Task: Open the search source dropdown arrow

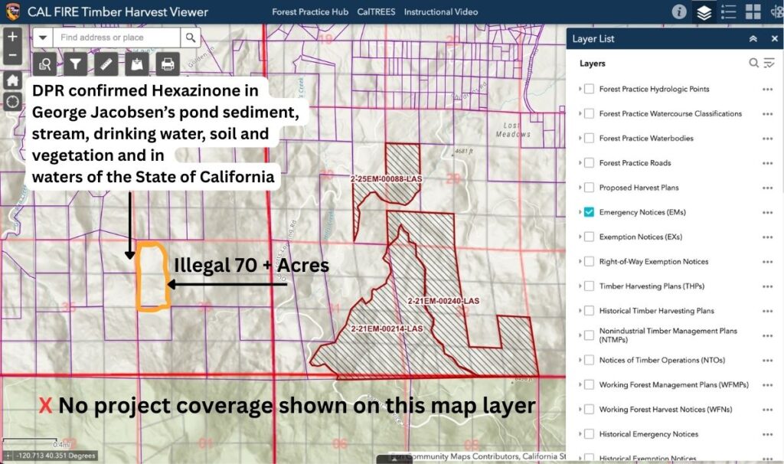Action: point(43,38)
